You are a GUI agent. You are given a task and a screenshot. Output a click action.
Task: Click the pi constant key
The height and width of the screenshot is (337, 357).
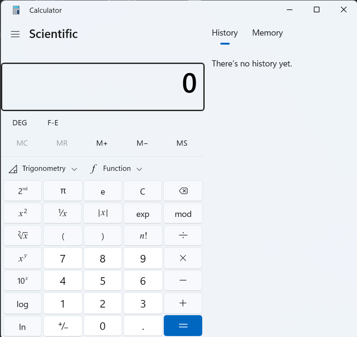point(63,191)
